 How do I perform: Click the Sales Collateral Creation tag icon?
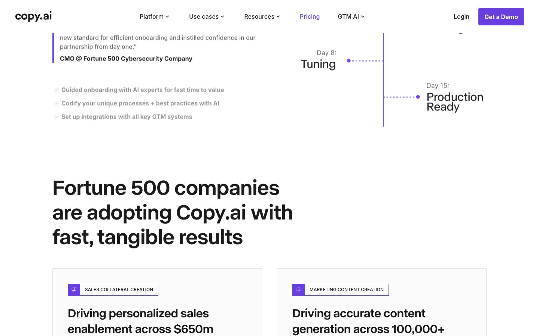point(74,290)
